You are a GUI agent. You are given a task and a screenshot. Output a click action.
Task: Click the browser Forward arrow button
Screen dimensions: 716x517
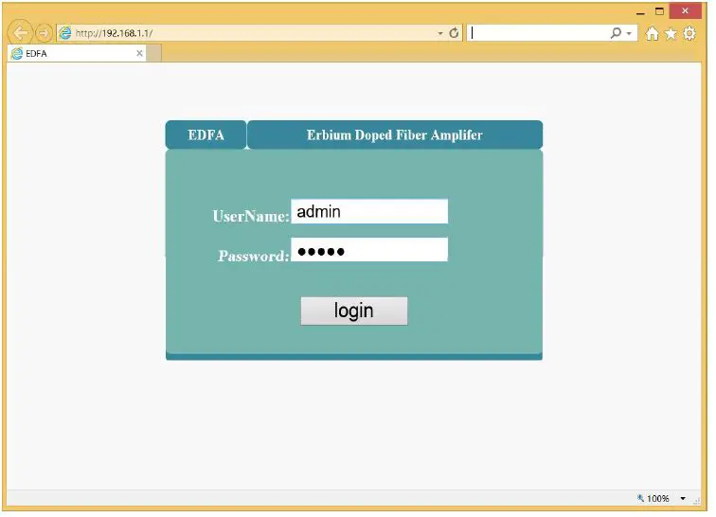coord(44,33)
